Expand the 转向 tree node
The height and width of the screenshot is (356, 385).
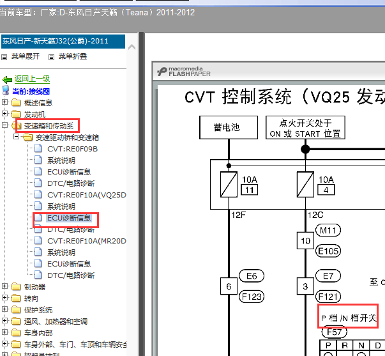click(x=4, y=297)
